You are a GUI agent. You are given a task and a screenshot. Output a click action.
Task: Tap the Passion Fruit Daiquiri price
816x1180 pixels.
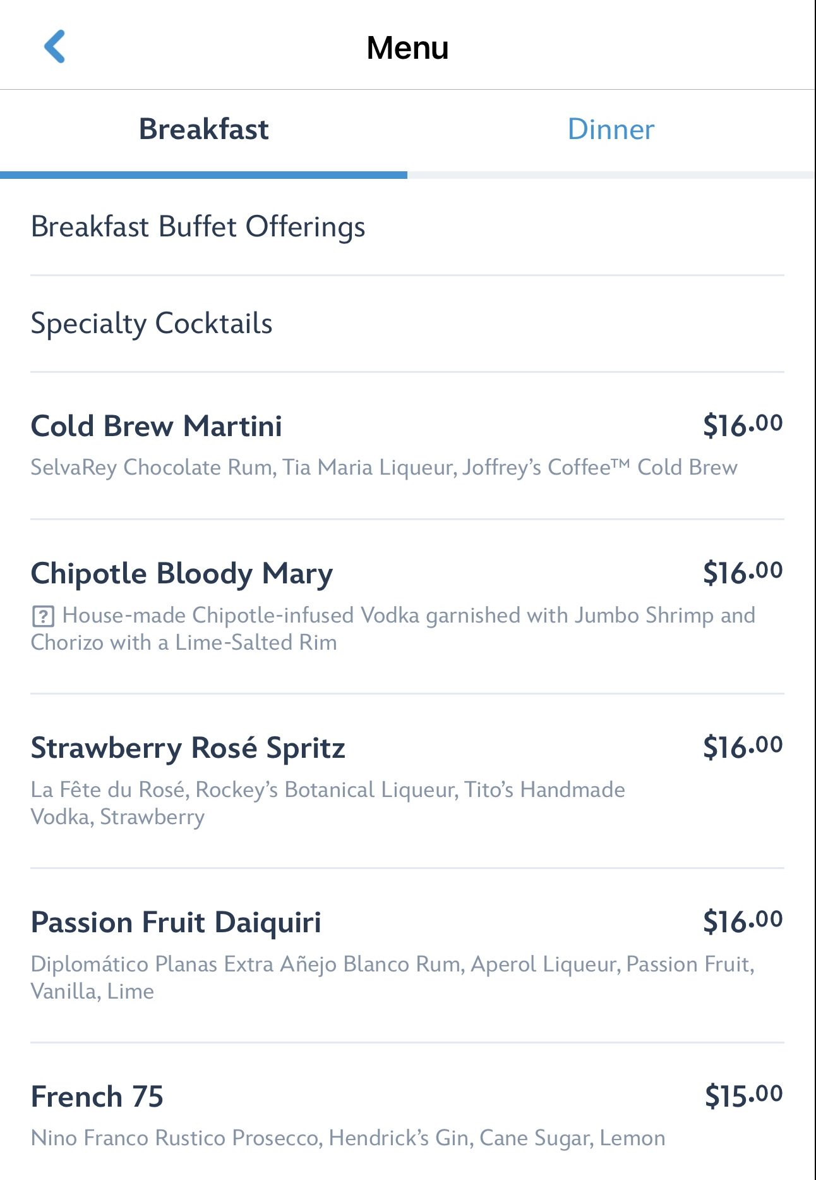click(x=742, y=921)
